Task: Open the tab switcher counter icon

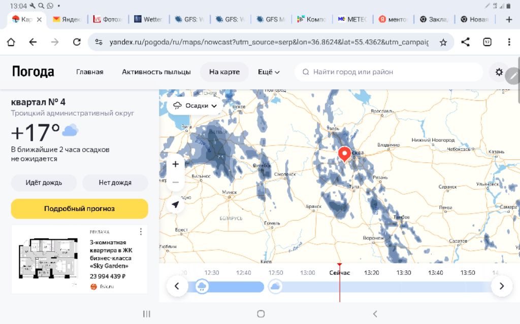Action: point(487,42)
